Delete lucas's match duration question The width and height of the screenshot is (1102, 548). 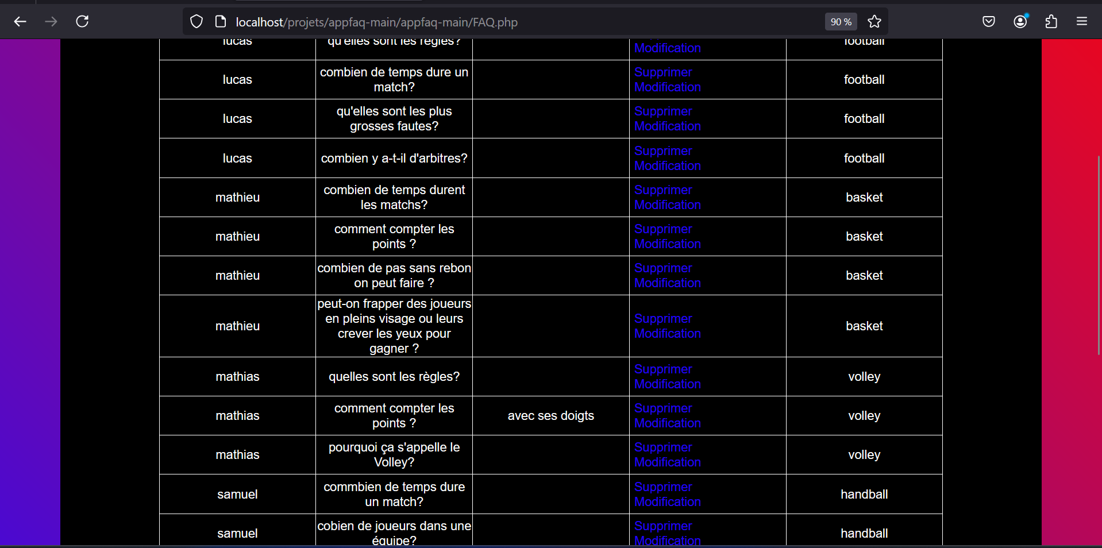[x=663, y=72]
